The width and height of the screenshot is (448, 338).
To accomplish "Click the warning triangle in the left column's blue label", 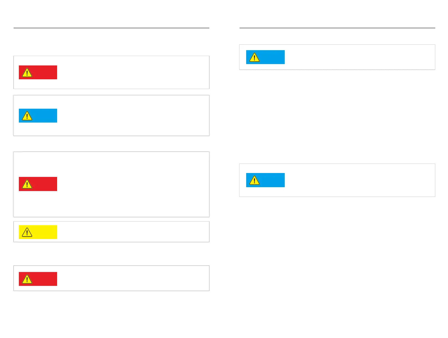I will pyautogui.click(x=27, y=116).
